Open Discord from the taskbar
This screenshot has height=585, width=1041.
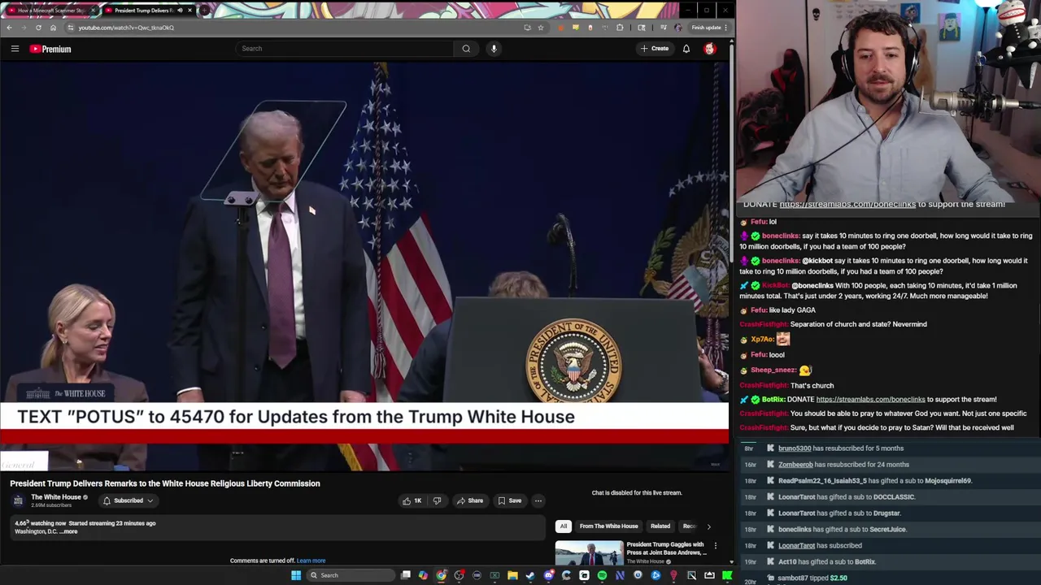[549, 575]
